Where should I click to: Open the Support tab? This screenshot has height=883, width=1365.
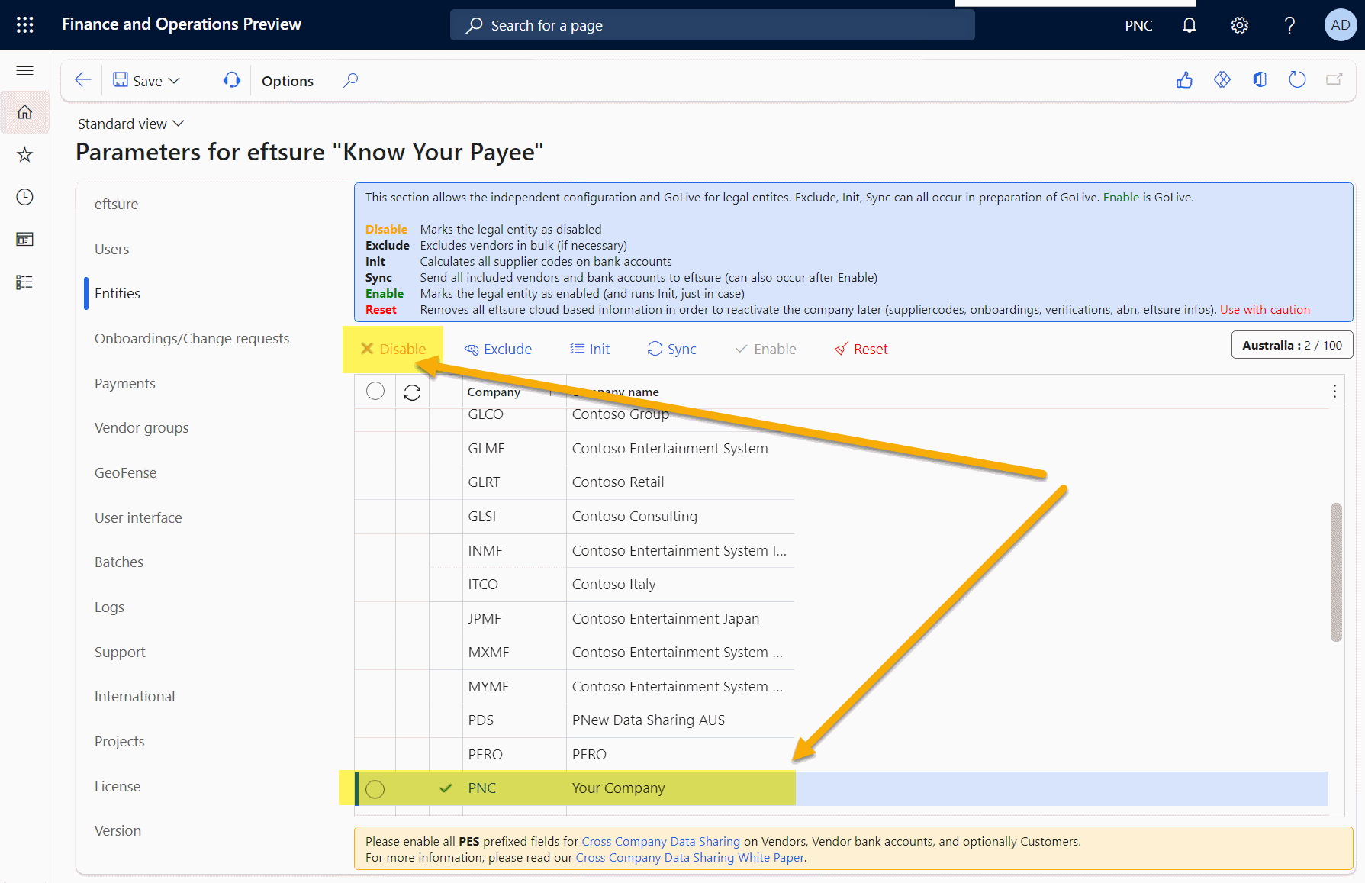(120, 652)
